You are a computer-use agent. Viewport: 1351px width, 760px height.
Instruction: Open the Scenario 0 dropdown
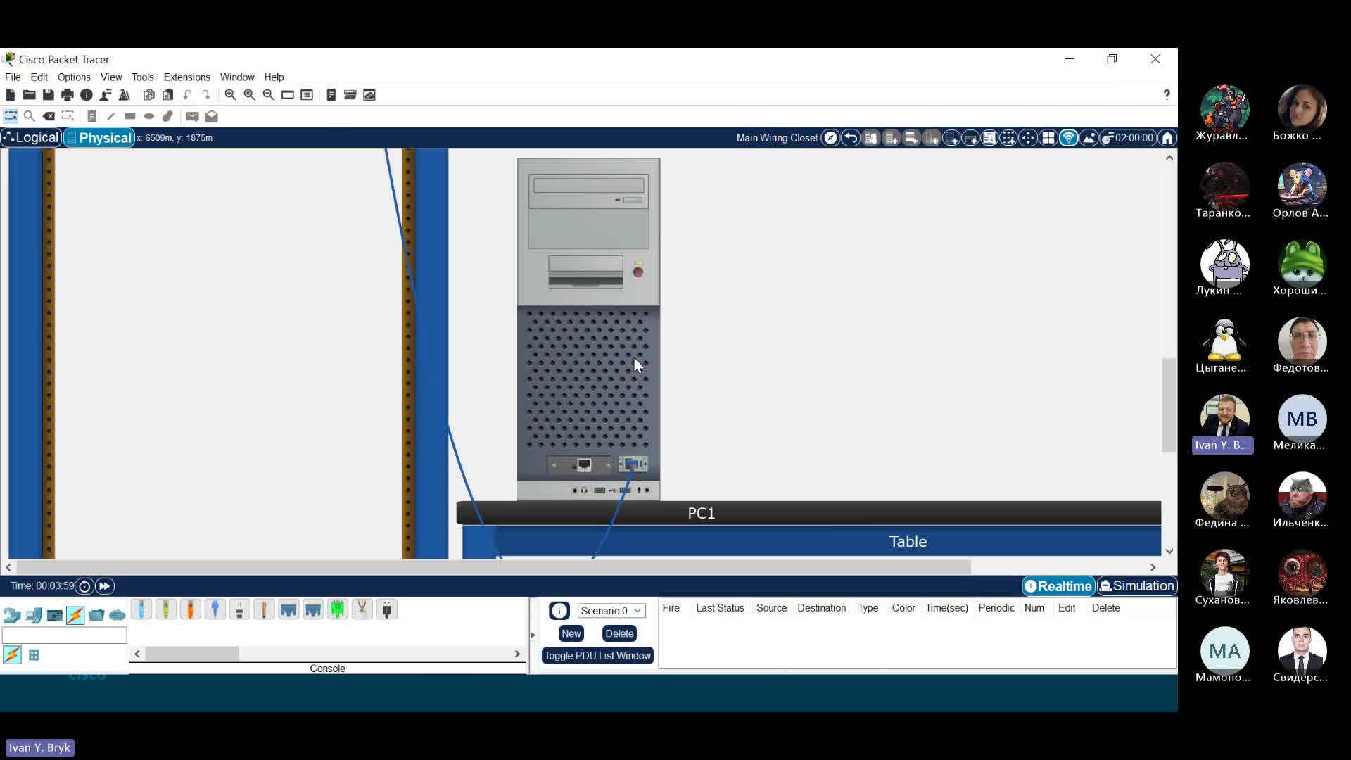[611, 611]
